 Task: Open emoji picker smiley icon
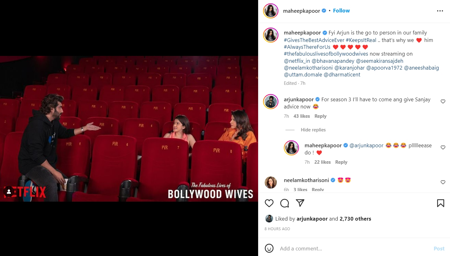click(269, 248)
